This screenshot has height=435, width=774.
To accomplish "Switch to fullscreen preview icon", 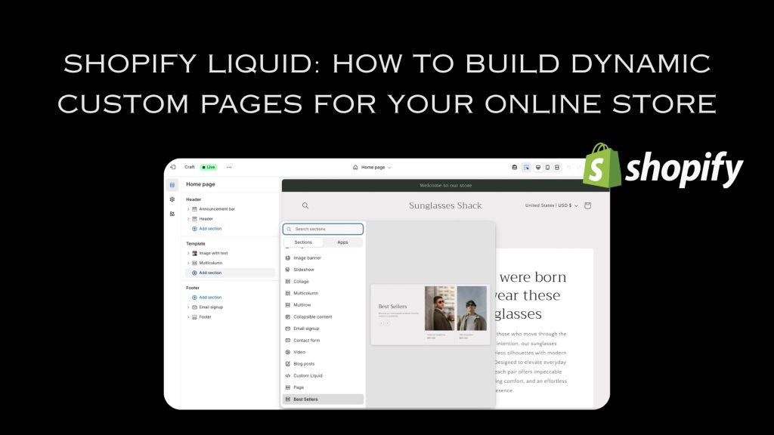I will pos(557,167).
